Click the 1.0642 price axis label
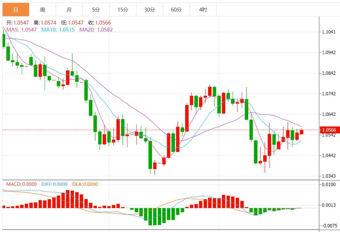Image resolution: width=340 pixels, height=232 pixels. pos(329,114)
